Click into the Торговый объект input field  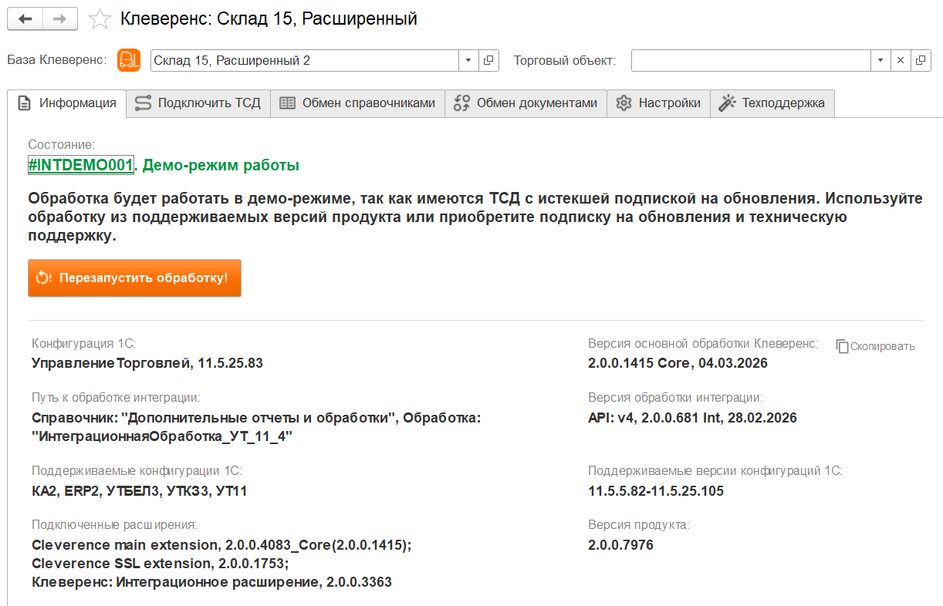[x=751, y=60]
